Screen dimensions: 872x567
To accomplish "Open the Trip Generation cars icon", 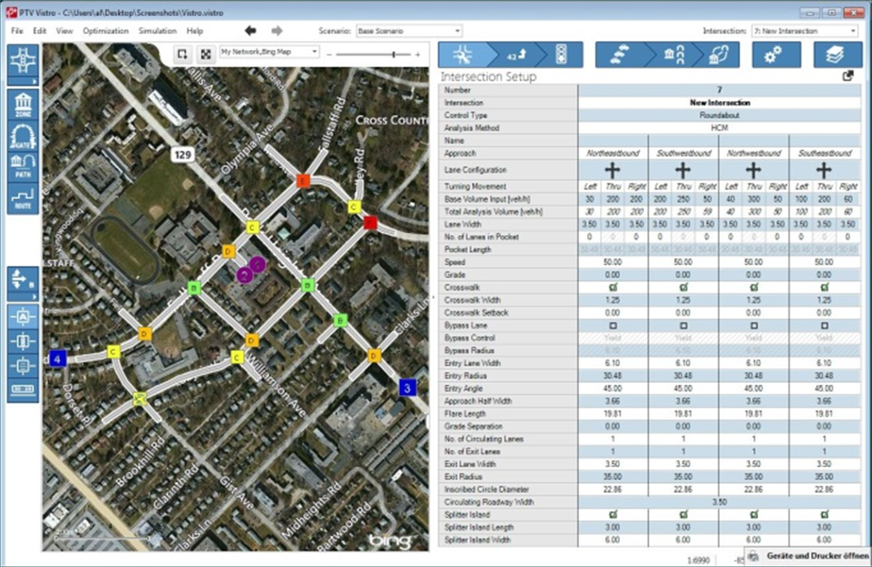I will [x=619, y=55].
